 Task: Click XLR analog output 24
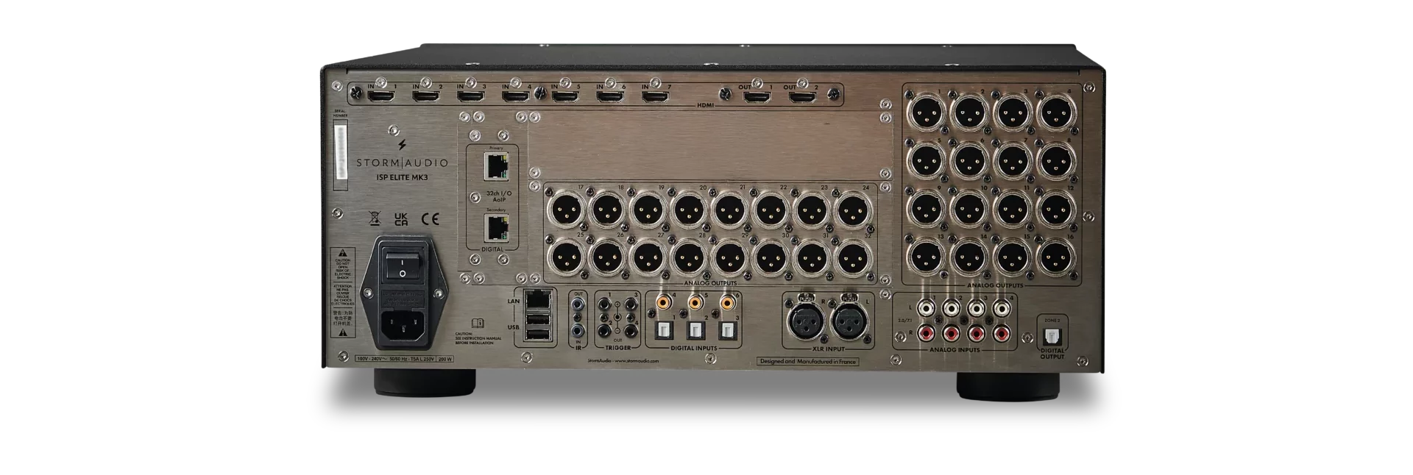pyautogui.click(x=853, y=210)
